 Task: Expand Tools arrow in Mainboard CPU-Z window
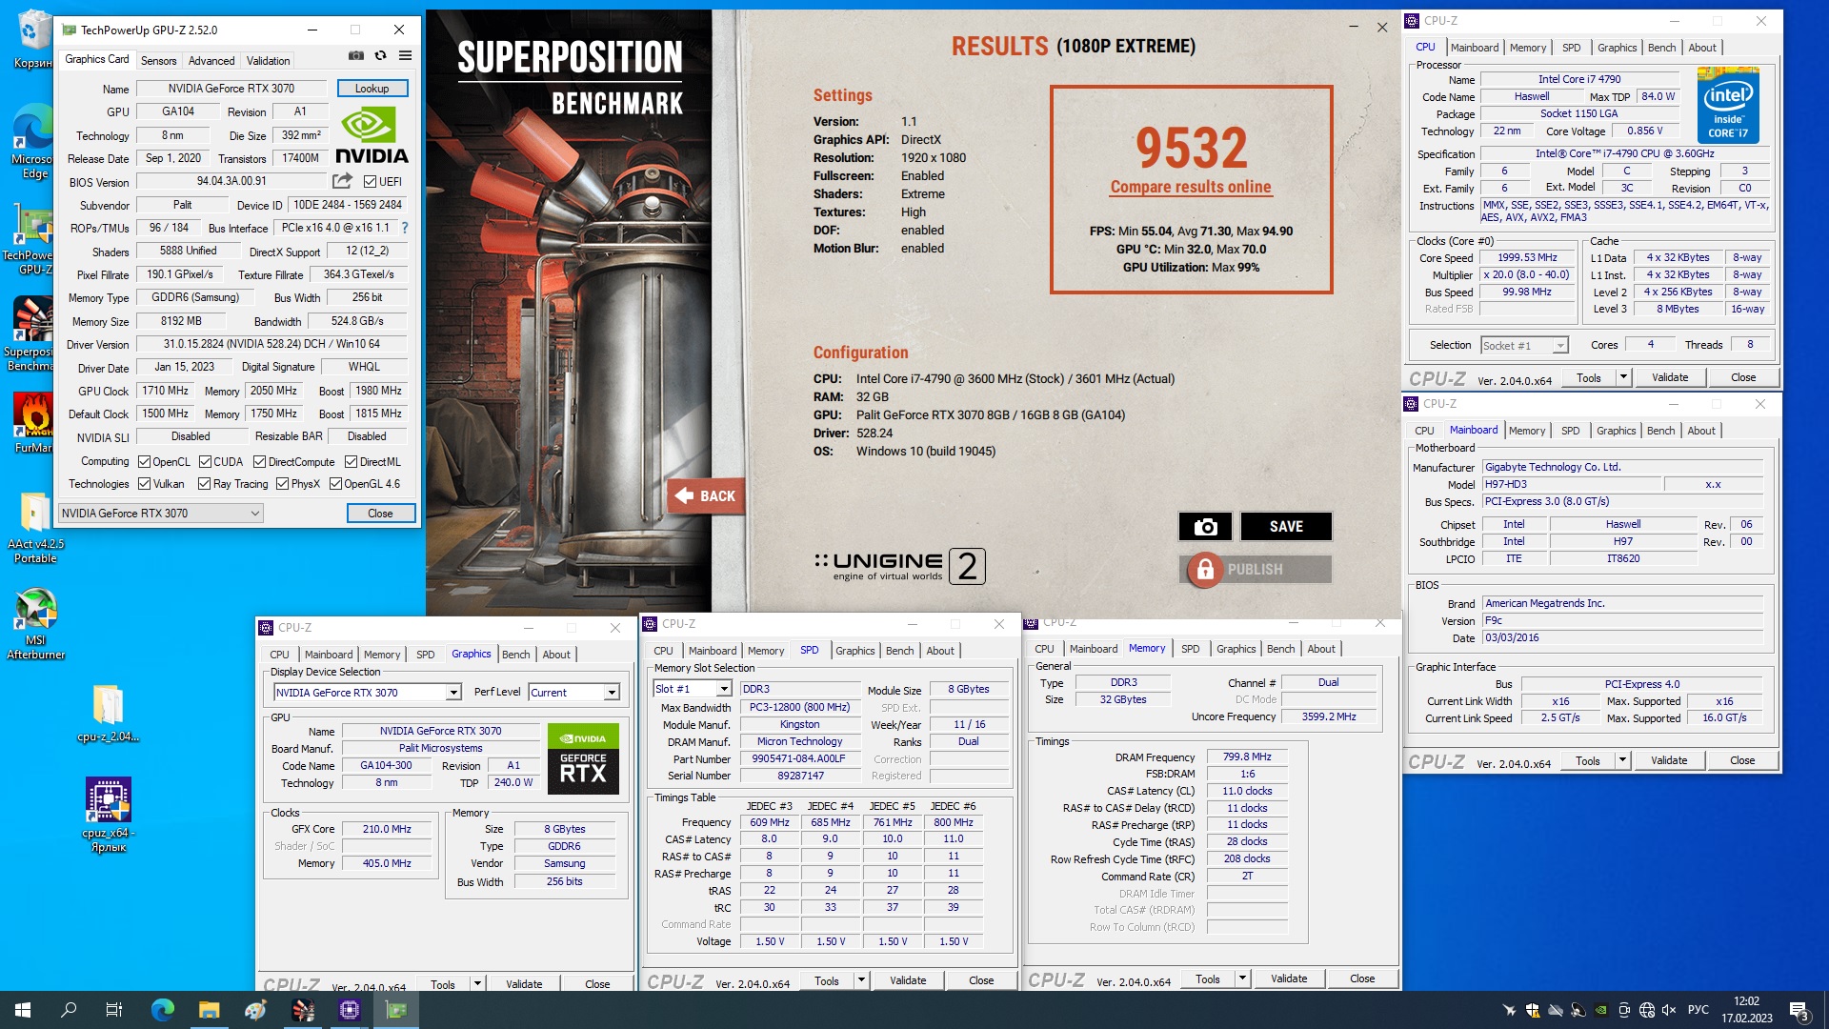(x=1622, y=760)
